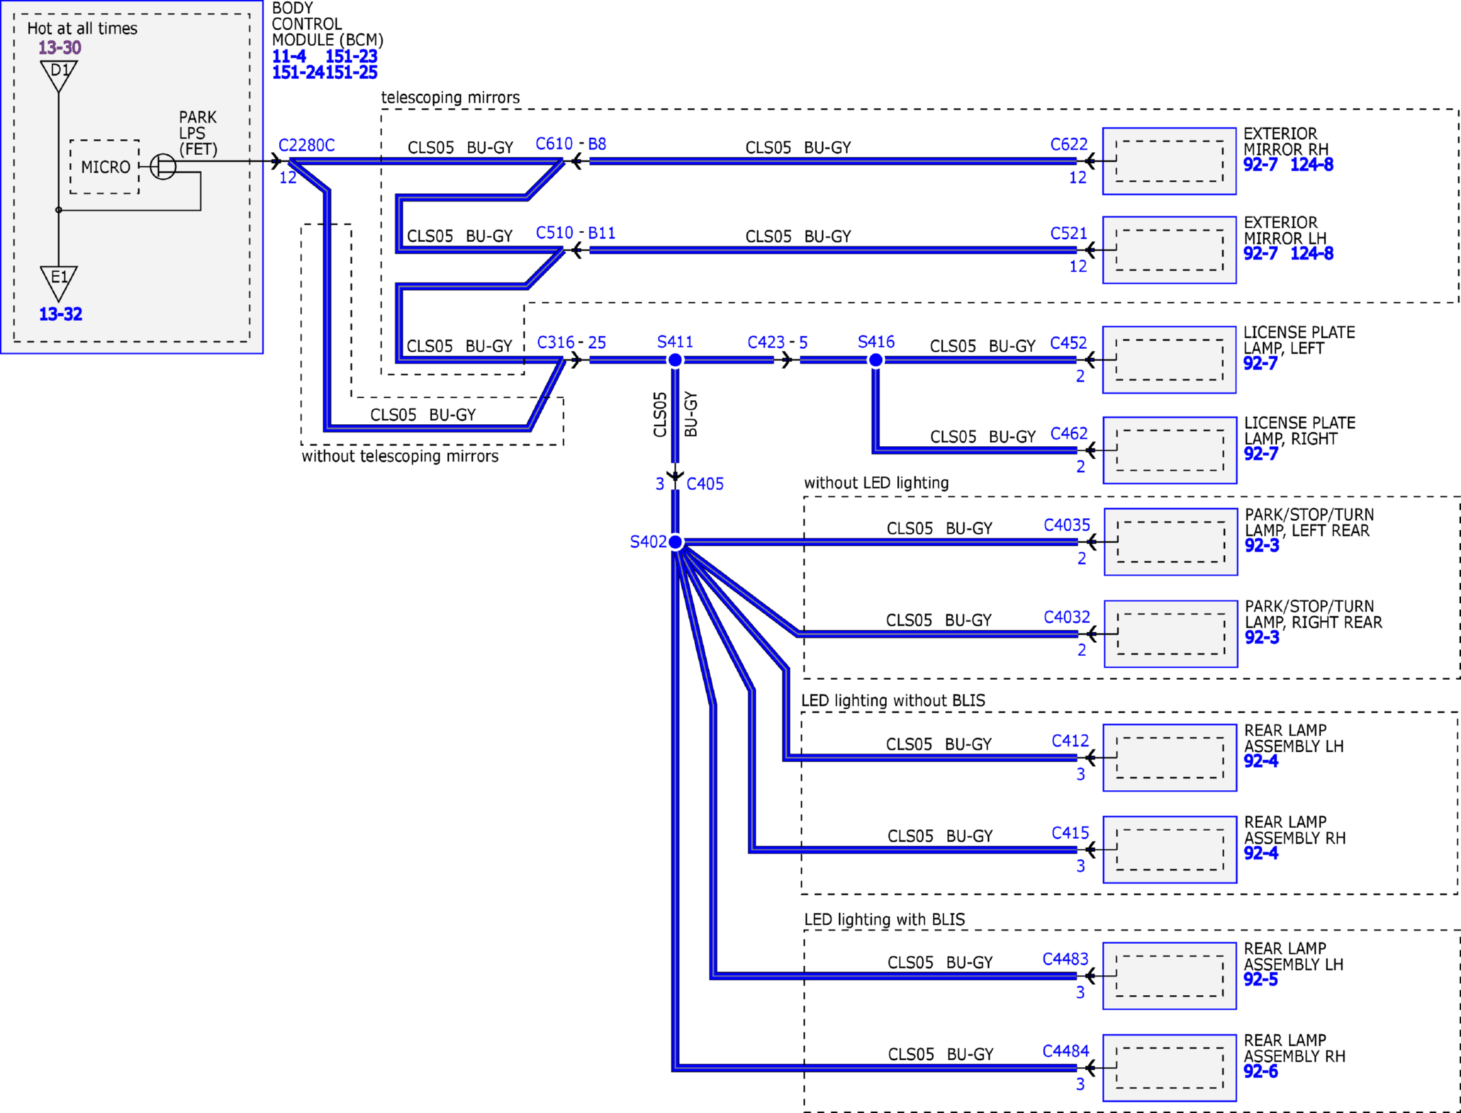The image size is (1461, 1113).
Task: Click connector label C4035
Action: pyautogui.click(x=1067, y=525)
